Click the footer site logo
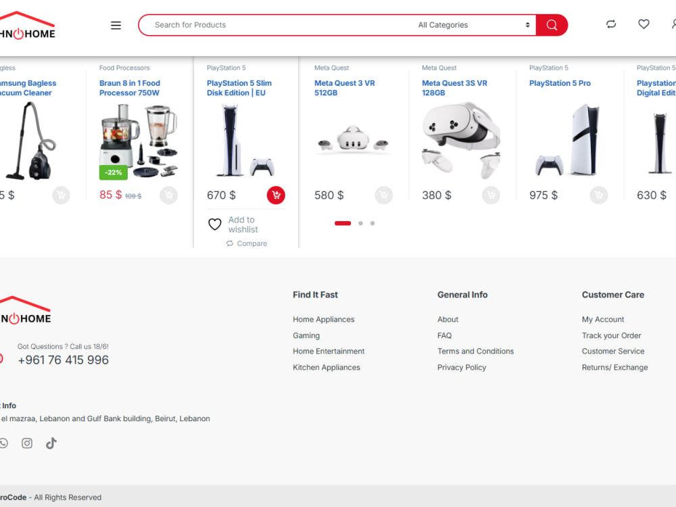676x507 pixels. 26,310
